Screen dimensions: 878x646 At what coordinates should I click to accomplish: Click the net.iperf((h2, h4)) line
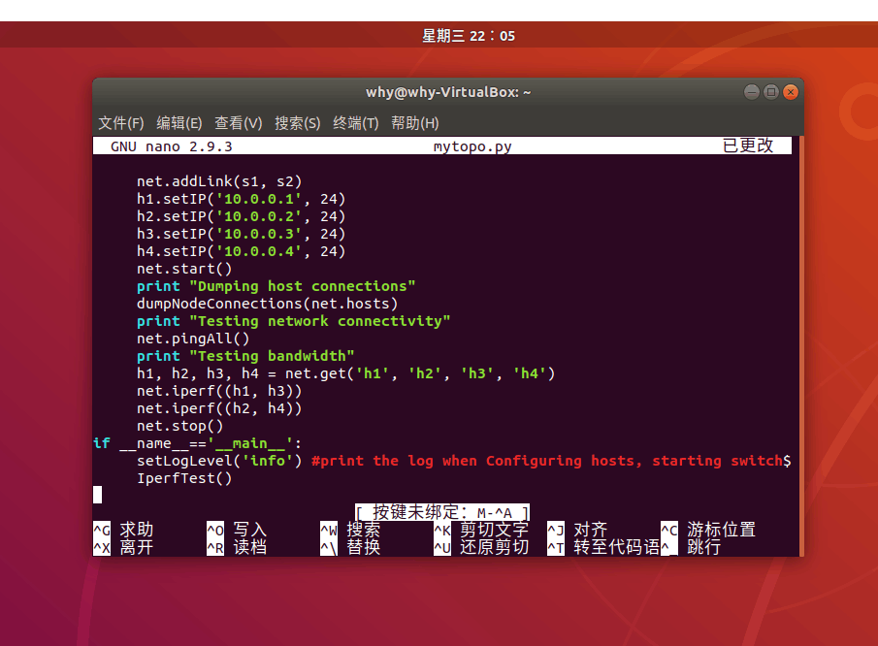(x=219, y=408)
